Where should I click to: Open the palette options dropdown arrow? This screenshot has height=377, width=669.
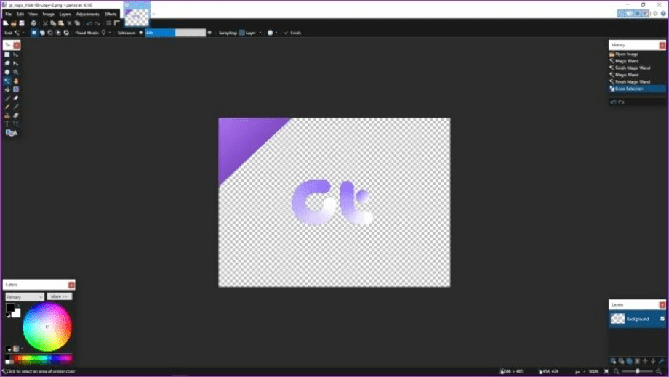pos(23,349)
